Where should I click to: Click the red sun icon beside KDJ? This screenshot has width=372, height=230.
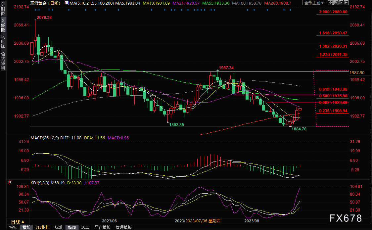click(x=10, y=182)
